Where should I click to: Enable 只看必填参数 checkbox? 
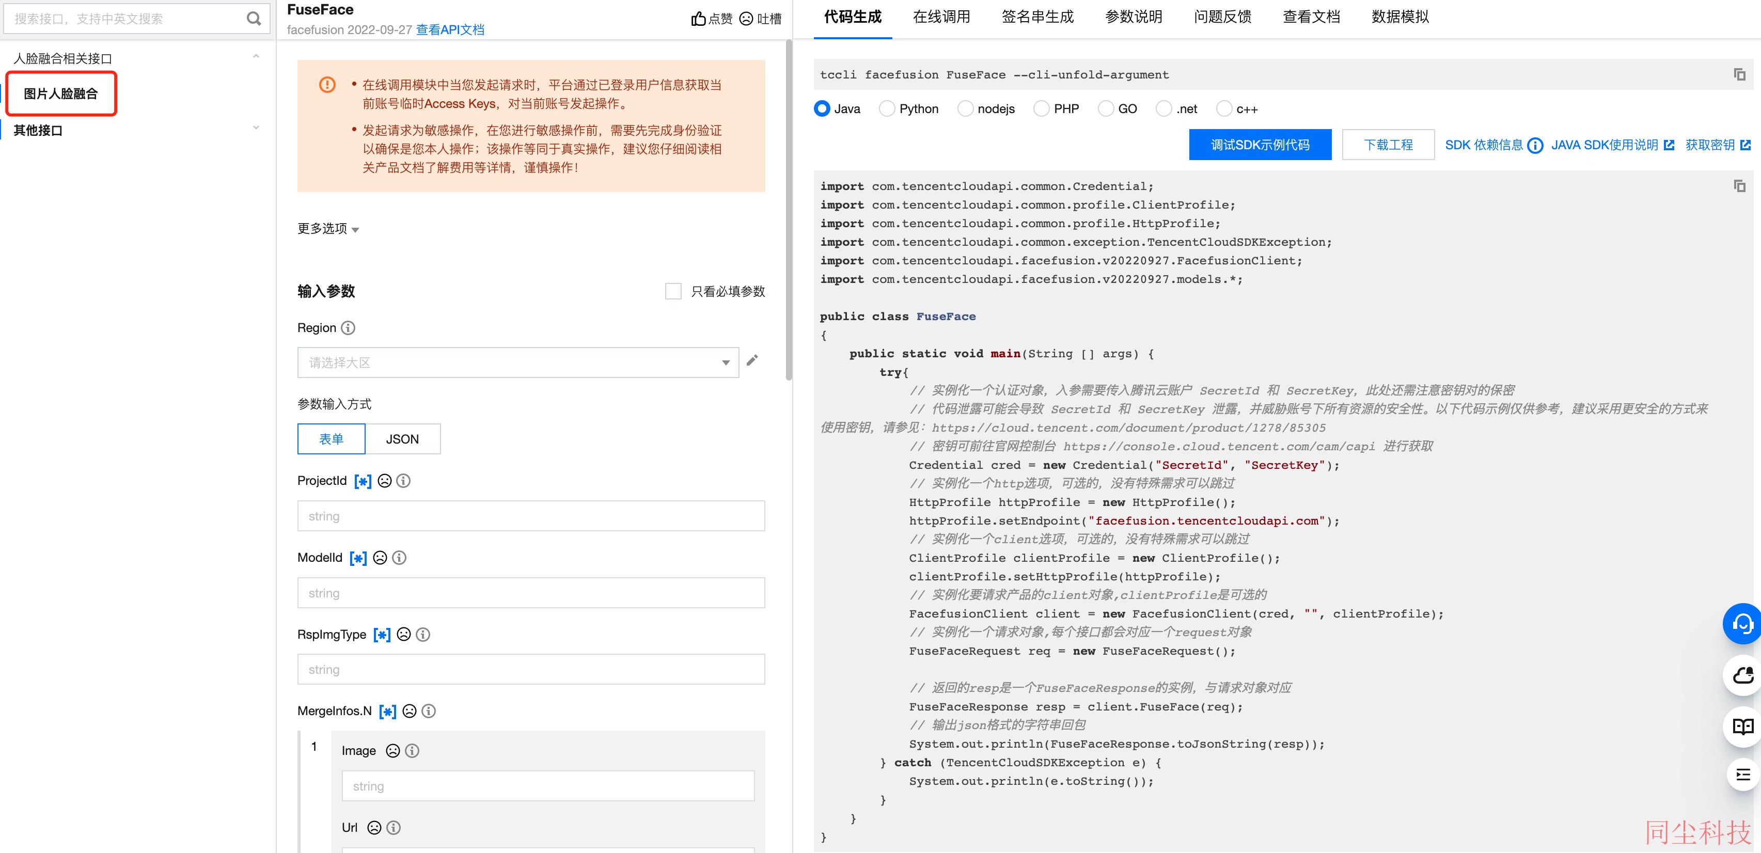point(673,291)
